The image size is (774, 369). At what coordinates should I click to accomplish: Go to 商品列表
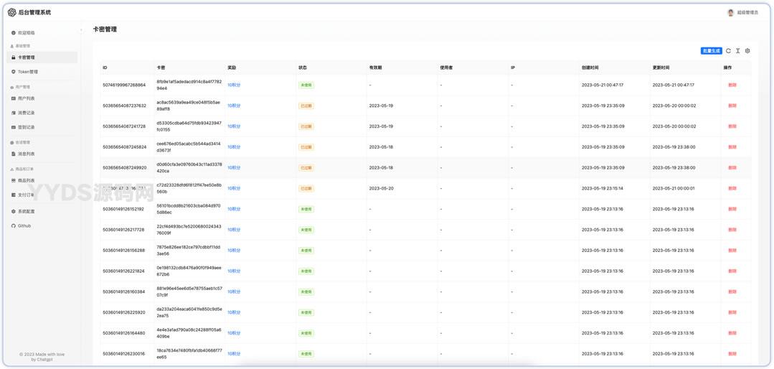tap(26, 180)
